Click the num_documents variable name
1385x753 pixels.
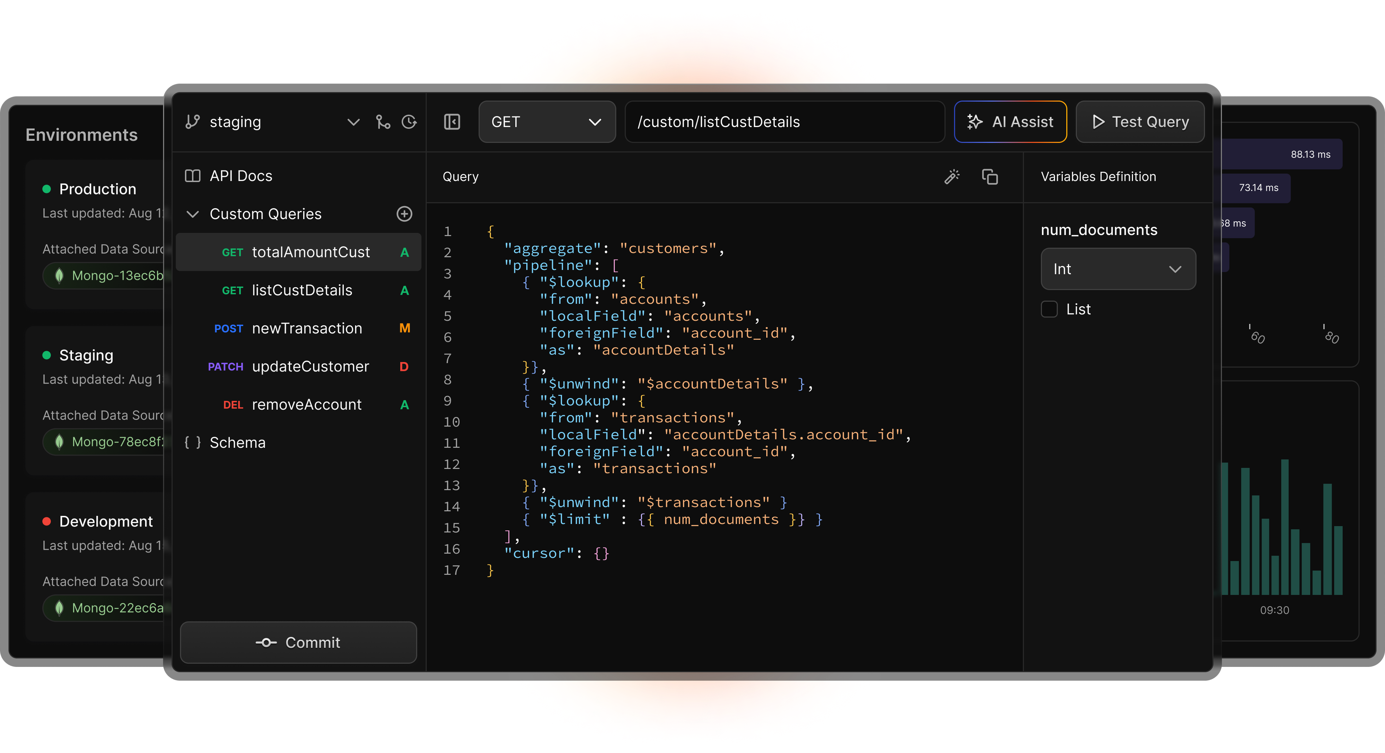click(x=1099, y=229)
